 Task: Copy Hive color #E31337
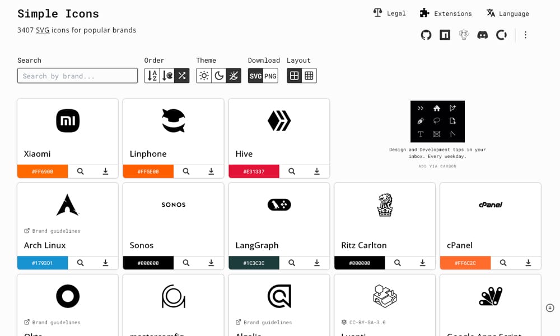tap(254, 171)
